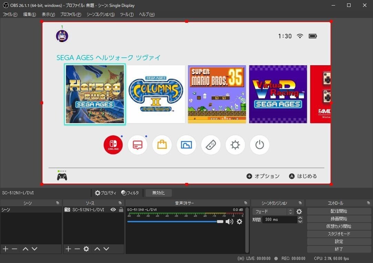Click the Wi-Fi status icon in preview
Viewport: 373px width, 263px height.
click(x=300, y=36)
